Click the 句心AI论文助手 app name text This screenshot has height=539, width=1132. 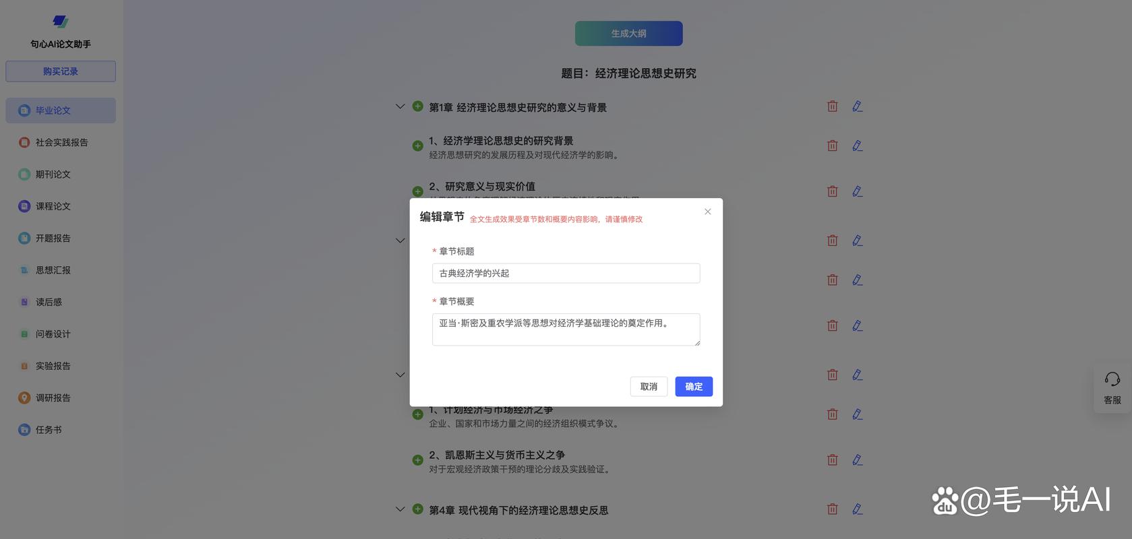pos(61,44)
